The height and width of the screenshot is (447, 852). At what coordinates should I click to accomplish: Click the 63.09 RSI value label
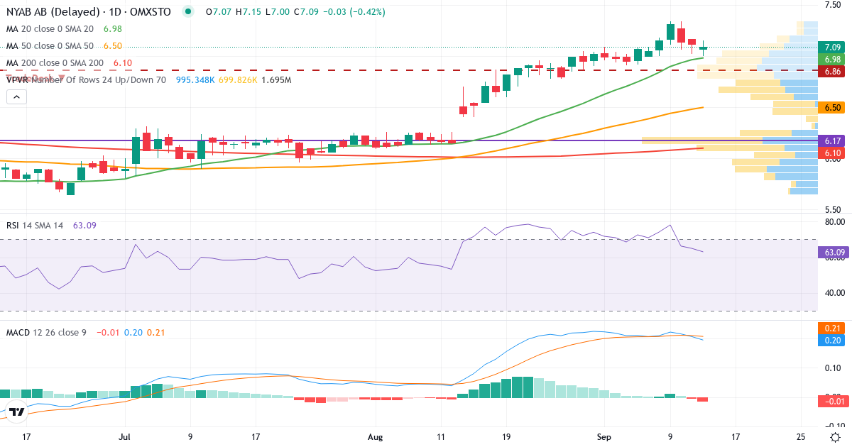point(833,252)
